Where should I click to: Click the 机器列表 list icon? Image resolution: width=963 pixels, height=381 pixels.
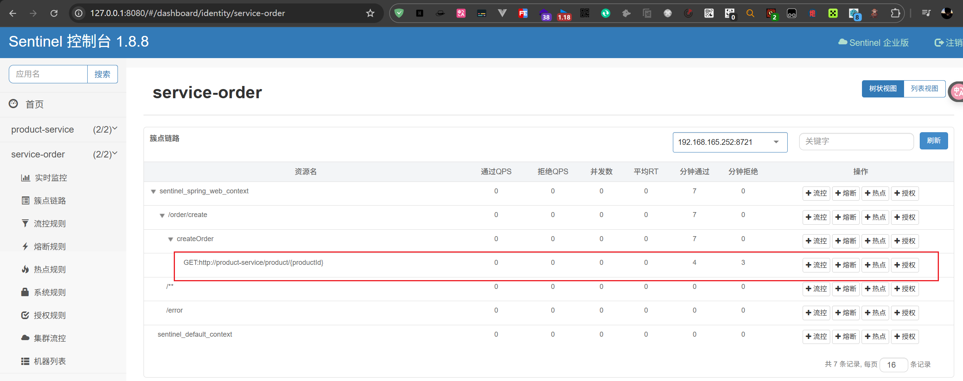pyautogui.click(x=25, y=361)
